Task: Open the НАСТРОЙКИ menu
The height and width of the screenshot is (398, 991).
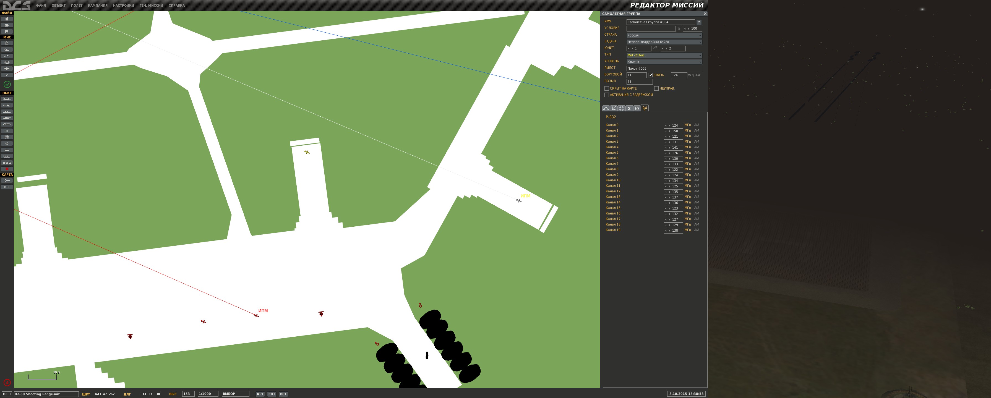Action: (124, 5)
